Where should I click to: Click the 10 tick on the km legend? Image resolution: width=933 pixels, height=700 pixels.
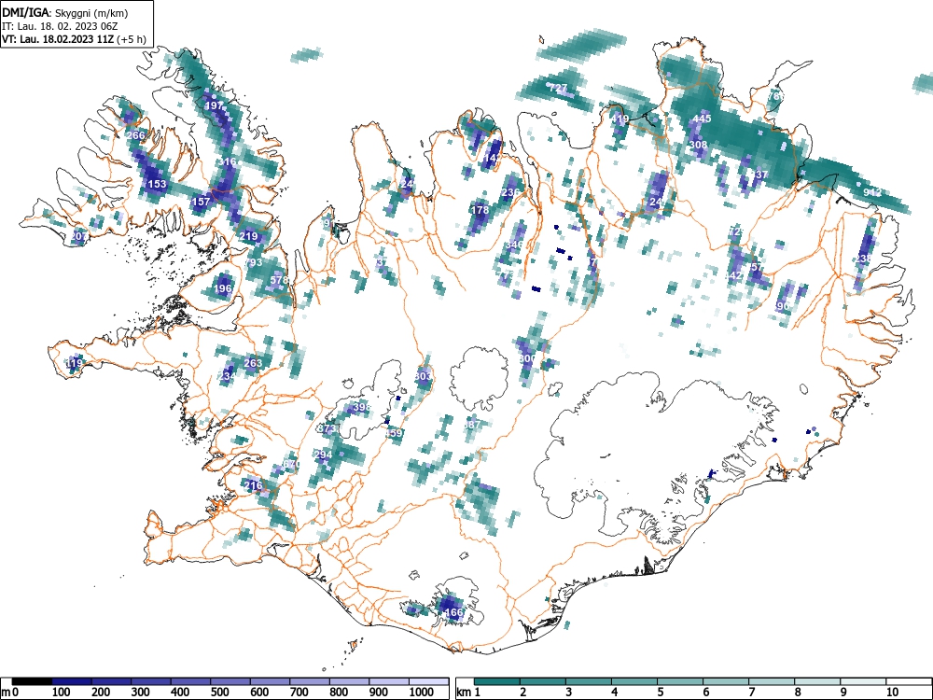coord(891,693)
